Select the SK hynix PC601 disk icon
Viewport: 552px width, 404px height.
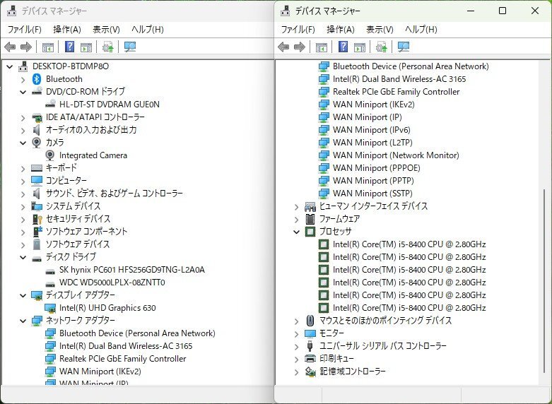[x=50, y=271]
